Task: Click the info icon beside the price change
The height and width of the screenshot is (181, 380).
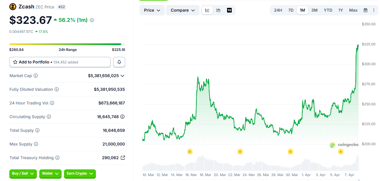Action: 92,20
